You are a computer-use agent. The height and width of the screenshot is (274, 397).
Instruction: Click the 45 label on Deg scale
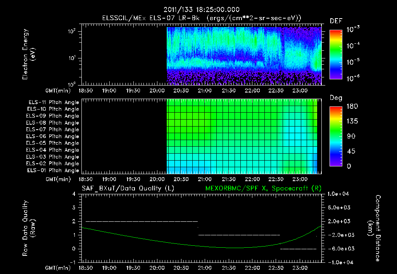(351, 151)
